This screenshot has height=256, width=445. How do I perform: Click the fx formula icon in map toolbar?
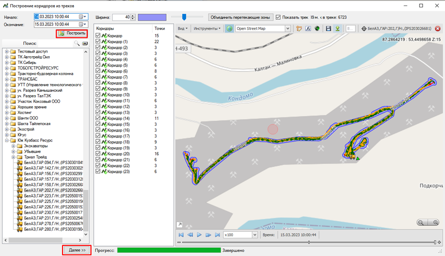[308, 29]
